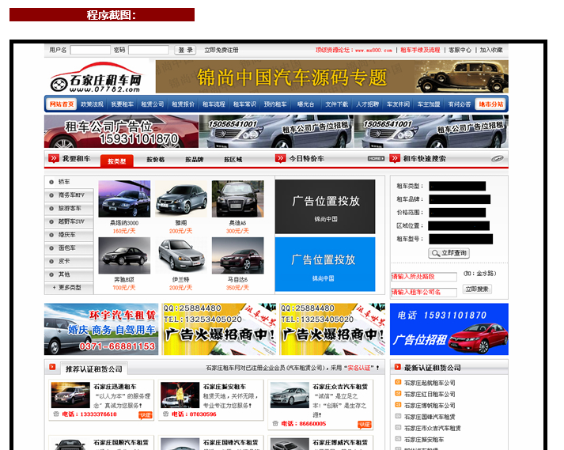Click the orange icon beside 石家庄红日租车公司
Screen dimensions: 564x450
pyautogui.click(x=398, y=394)
